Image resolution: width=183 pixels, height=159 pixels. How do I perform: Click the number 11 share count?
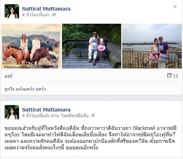(176, 76)
